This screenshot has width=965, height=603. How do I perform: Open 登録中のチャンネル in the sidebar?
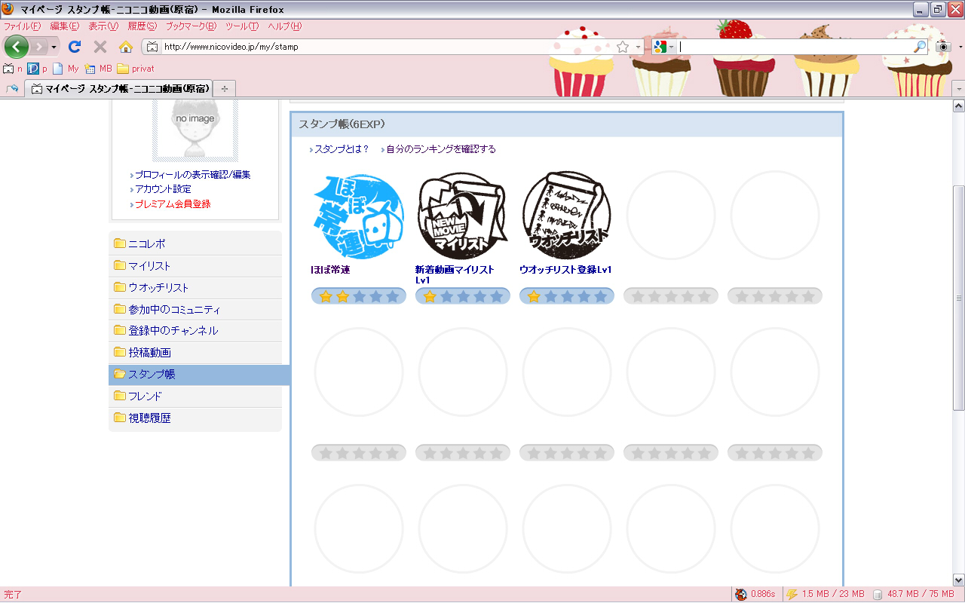[x=195, y=331]
